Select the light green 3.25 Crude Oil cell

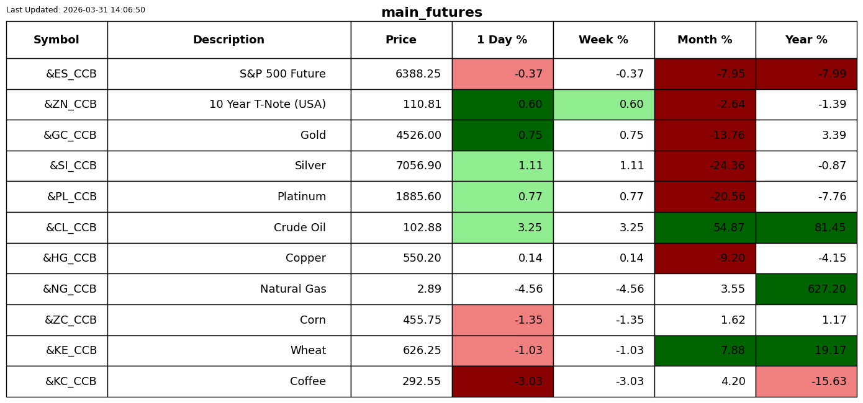502,228
